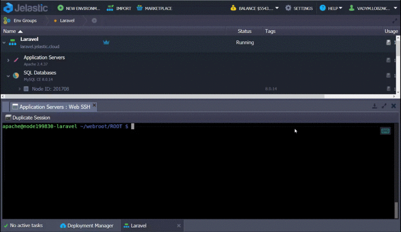Click the Usage column header
This screenshot has height=232, width=401.
click(391, 31)
